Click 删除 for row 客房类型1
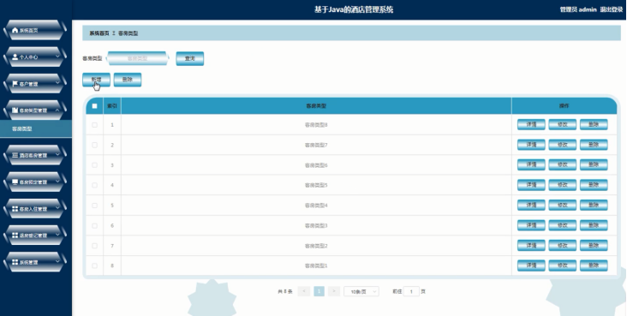This screenshot has width=627, height=316. (x=594, y=265)
